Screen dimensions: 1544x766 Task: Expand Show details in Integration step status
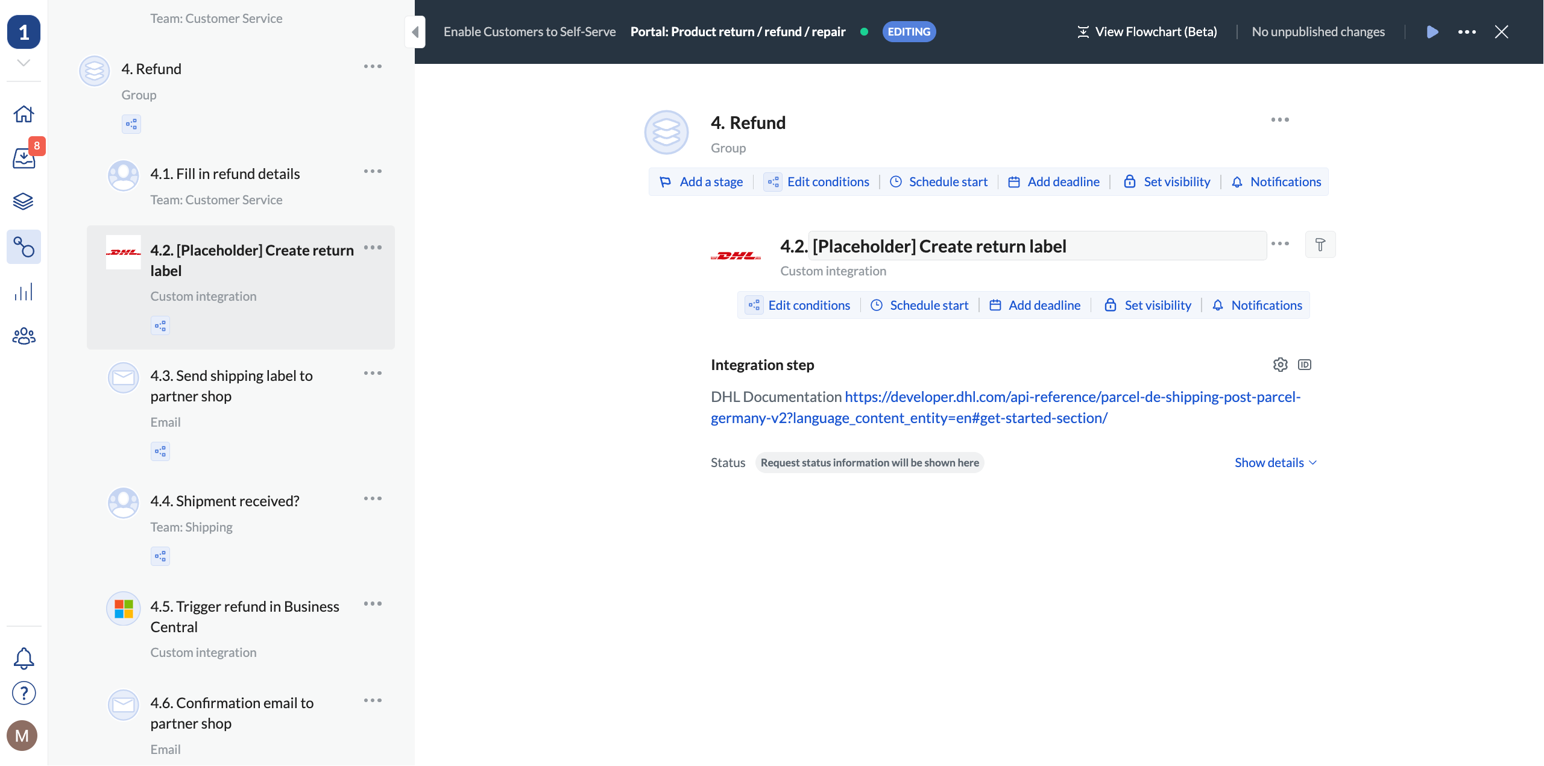1274,462
